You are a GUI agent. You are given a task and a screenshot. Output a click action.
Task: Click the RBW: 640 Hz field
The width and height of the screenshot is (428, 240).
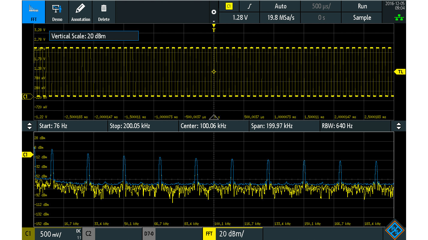pyautogui.click(x=354, y=126)
